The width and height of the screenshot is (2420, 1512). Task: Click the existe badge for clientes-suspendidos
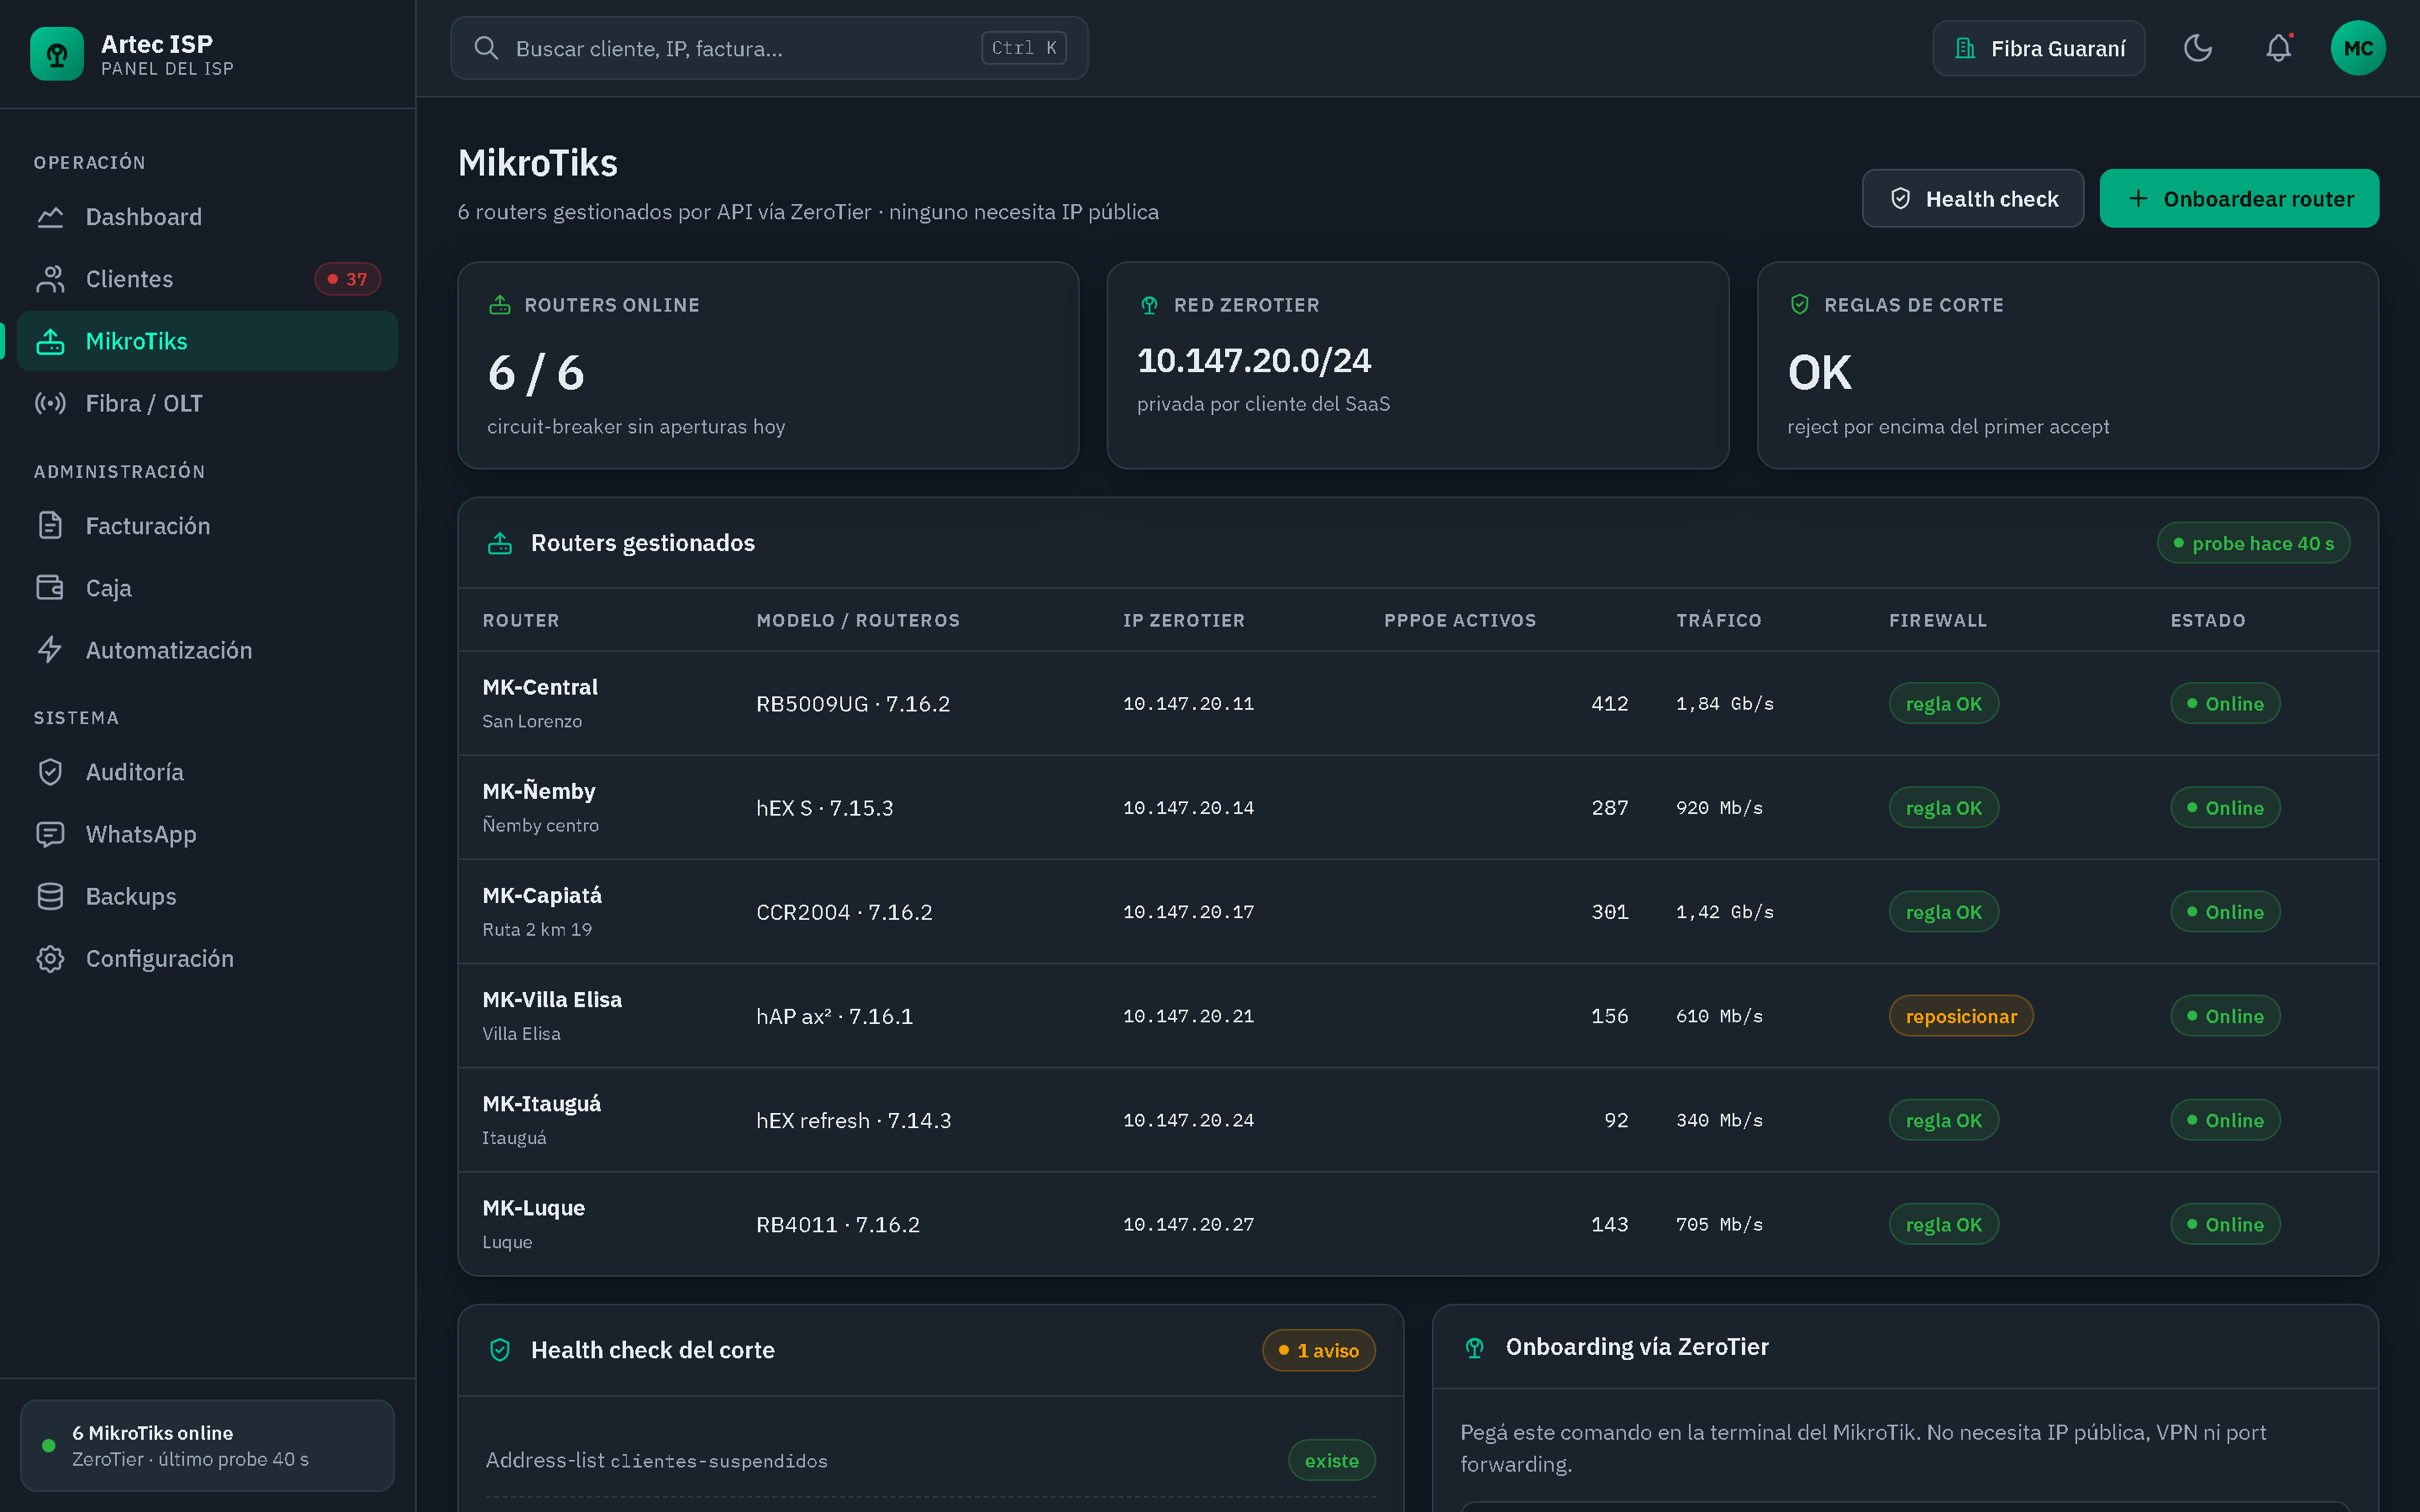pos(1331,1461)
